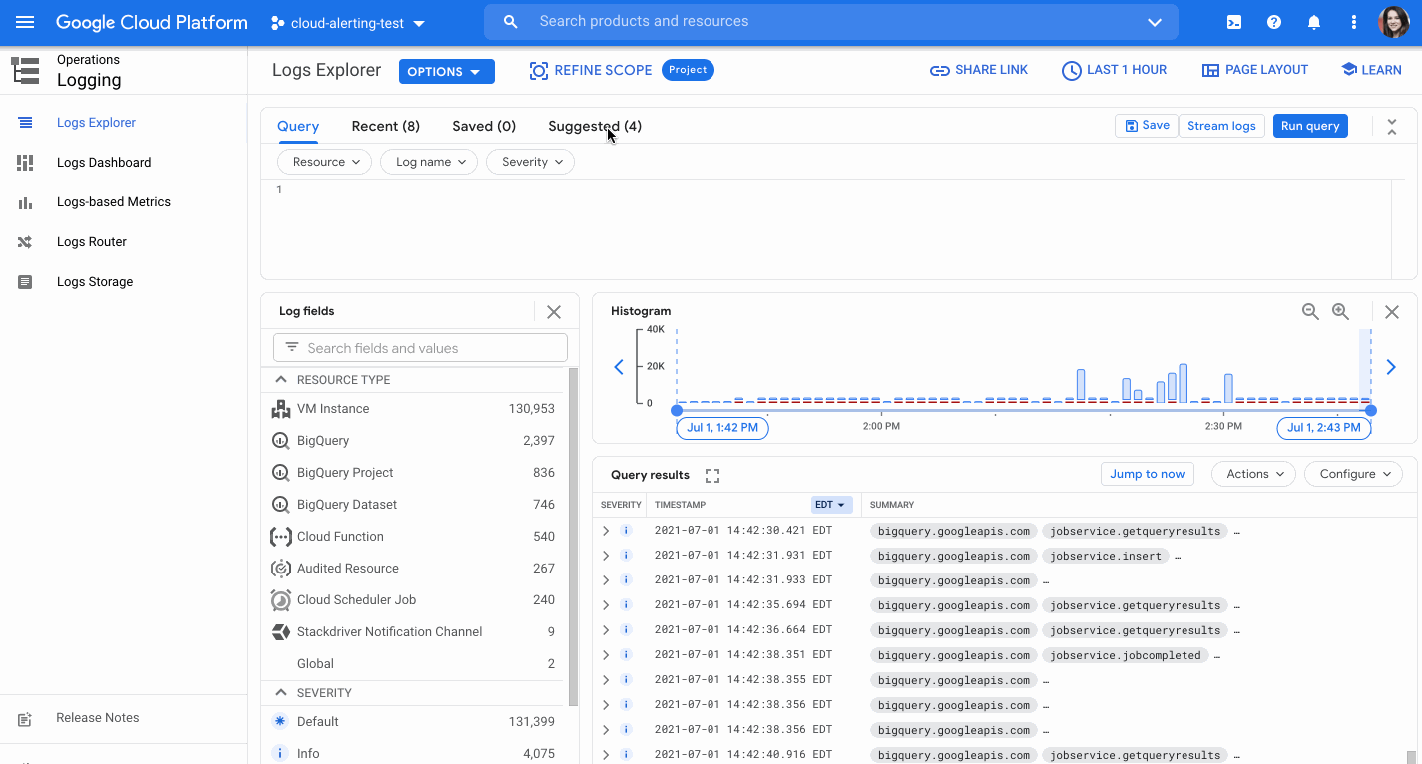Open Google Cloud help
Screen dimensions: 1422x764
point(1274,21)
